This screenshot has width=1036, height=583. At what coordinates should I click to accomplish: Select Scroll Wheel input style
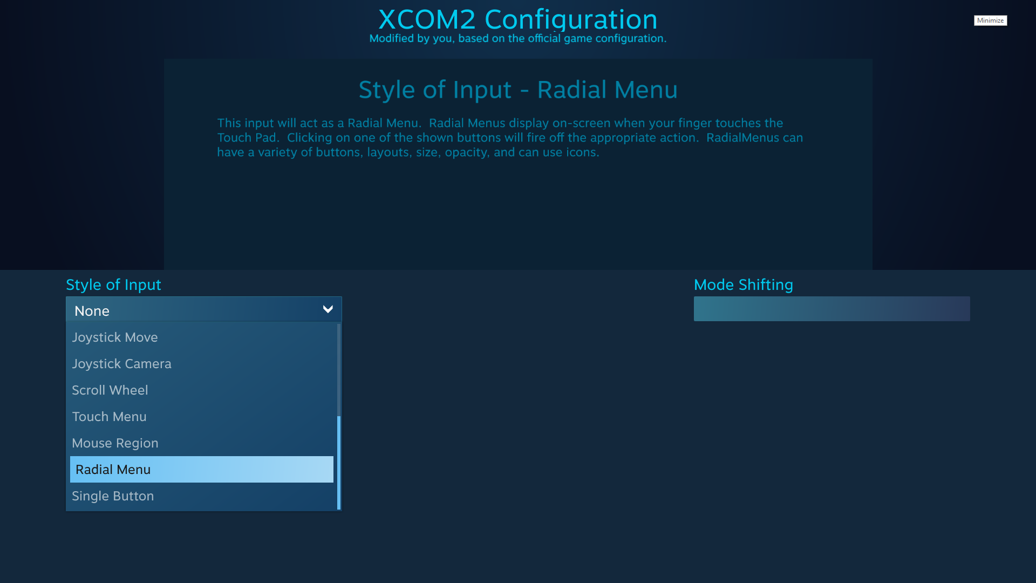(201, 390)
